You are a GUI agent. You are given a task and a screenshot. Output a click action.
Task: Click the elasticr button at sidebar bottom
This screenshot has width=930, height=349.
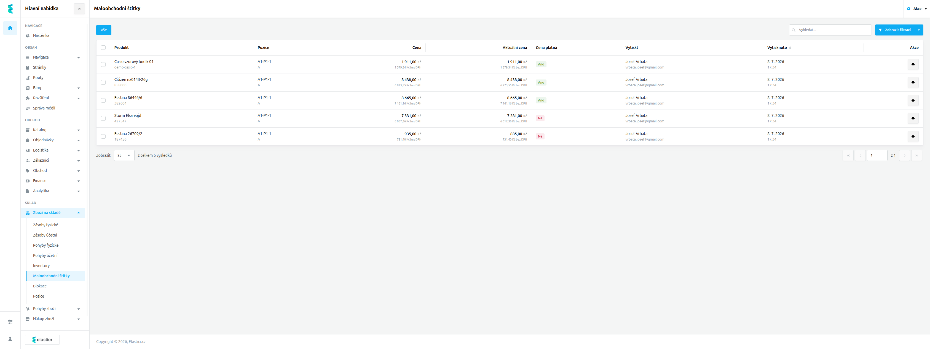(42, 340)
